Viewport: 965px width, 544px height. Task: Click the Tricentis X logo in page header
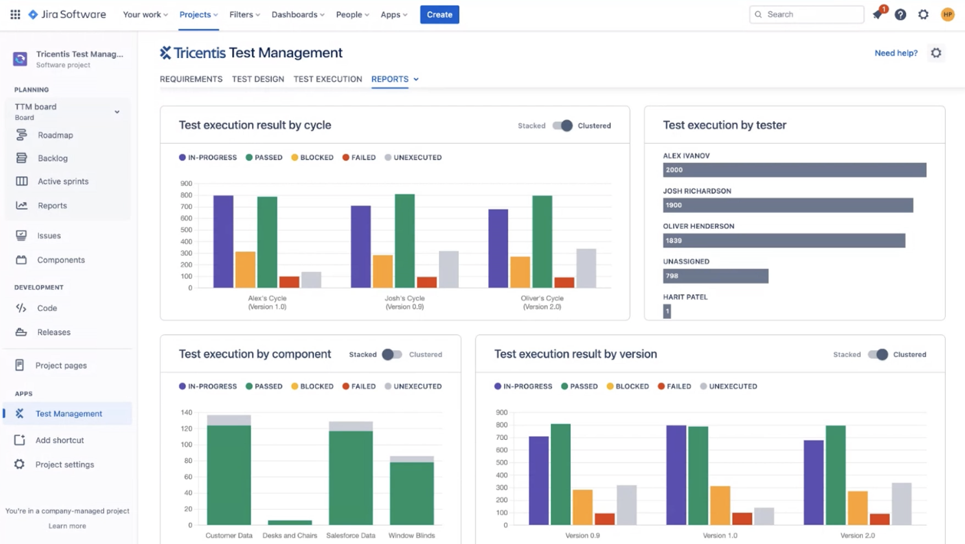click(x=166, y=52)
